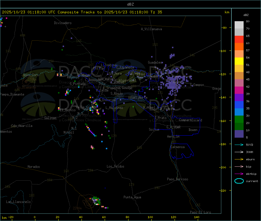
Task: Click the Pampa_Diamante map label
Action: point(12,94)
